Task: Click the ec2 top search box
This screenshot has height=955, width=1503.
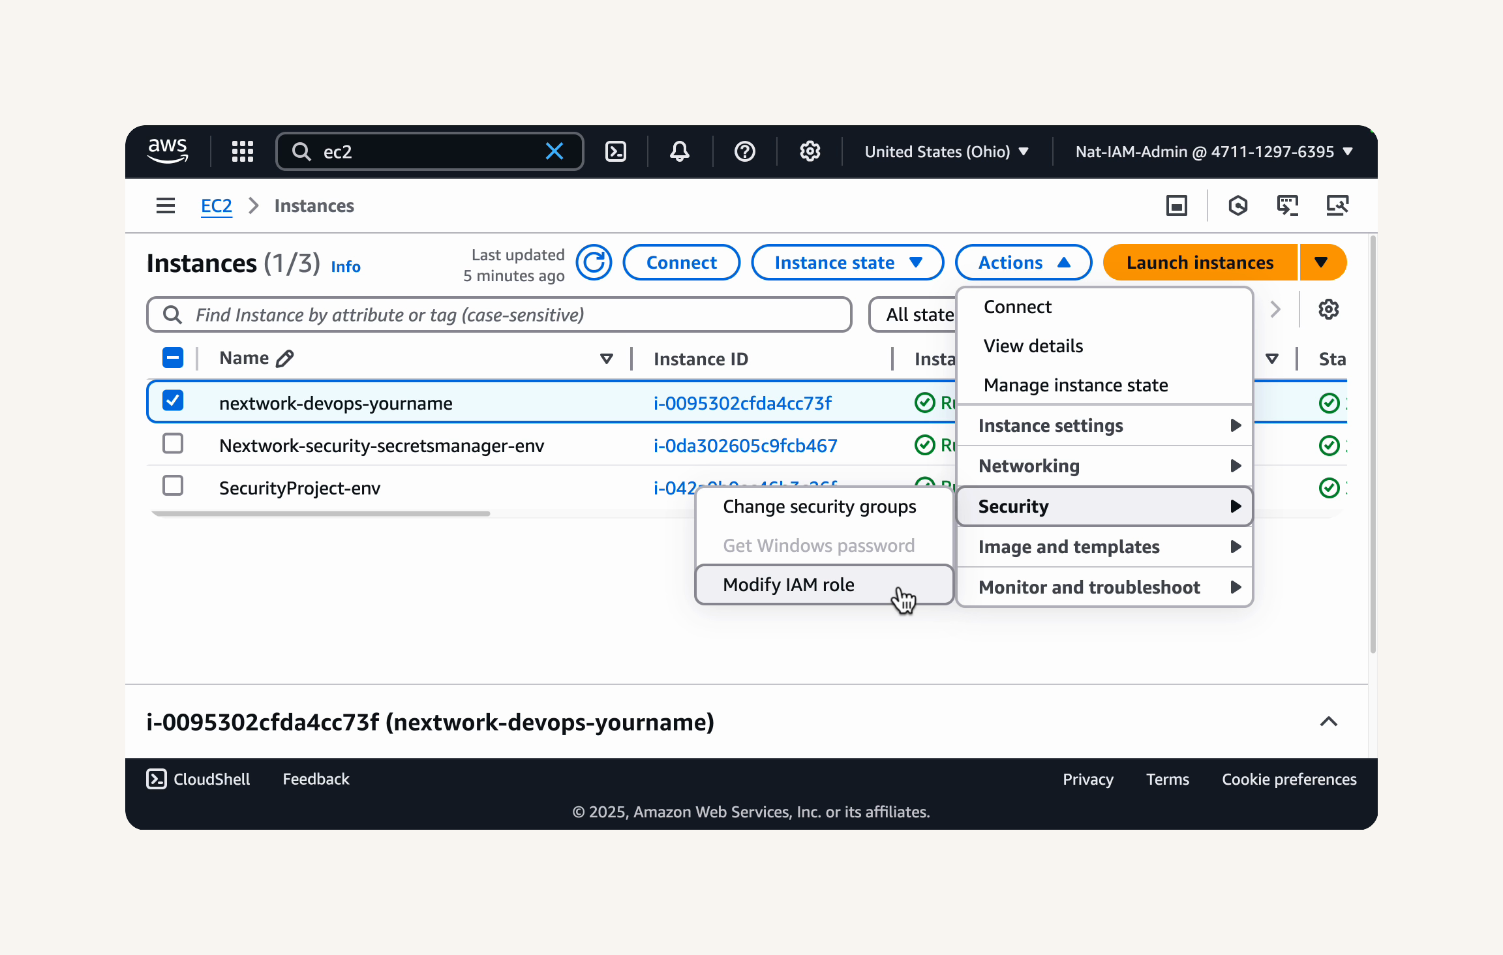Action: pyautogui.click(x=429, y=151)
